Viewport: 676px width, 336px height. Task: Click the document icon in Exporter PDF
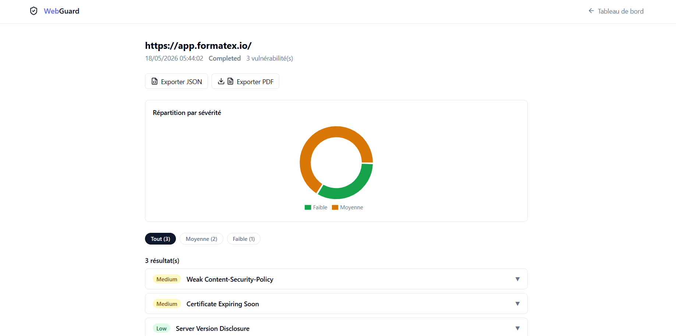pos(230,81)
